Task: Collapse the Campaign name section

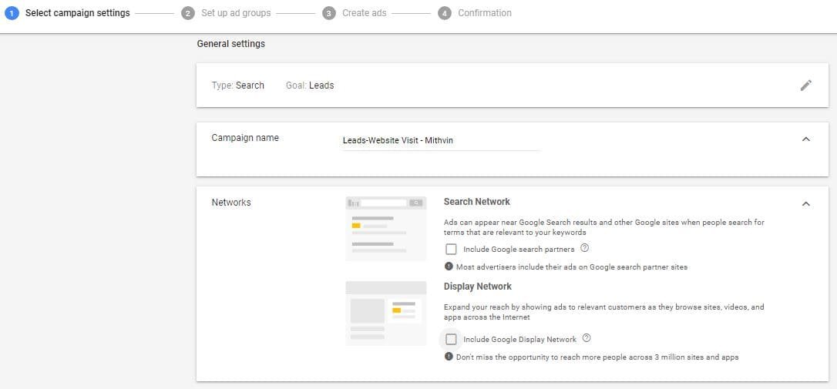Action: point(805,139)
